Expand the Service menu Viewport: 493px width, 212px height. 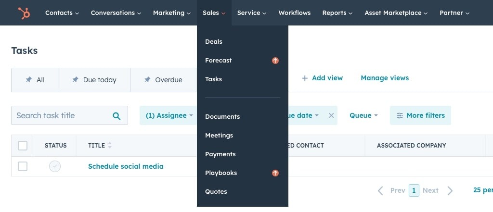pyautogui.click(x=252, y=13)
